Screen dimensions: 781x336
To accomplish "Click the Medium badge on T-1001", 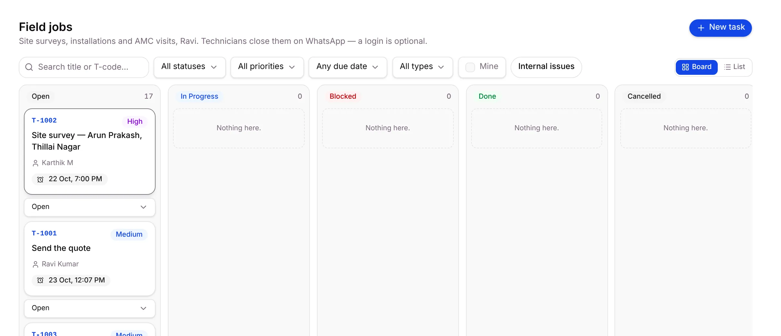I will point(129,234).
